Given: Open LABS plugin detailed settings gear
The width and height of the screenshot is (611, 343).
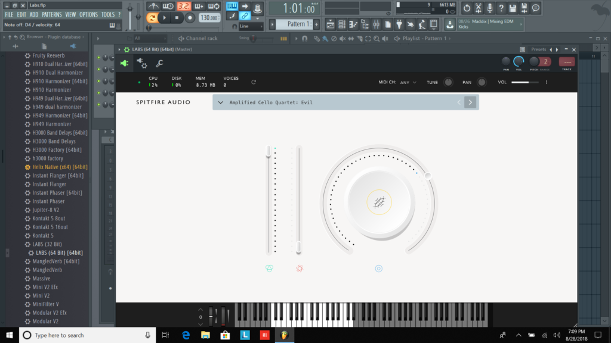Looking at the screenshot, I should coord(141,63).
